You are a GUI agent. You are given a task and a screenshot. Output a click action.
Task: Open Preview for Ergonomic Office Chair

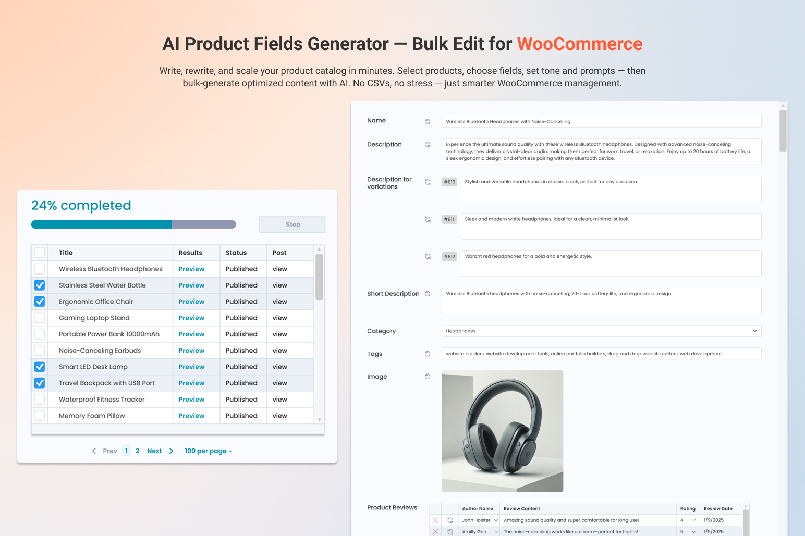click(x=191, y=301)
